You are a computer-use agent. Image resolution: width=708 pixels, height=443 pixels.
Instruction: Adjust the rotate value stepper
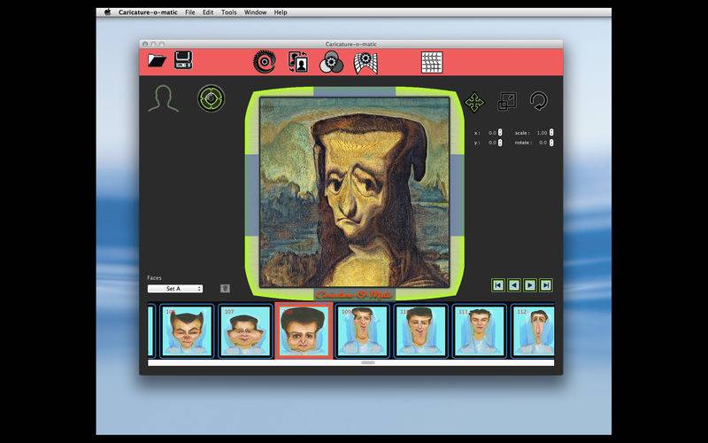(x=551, y=143)
